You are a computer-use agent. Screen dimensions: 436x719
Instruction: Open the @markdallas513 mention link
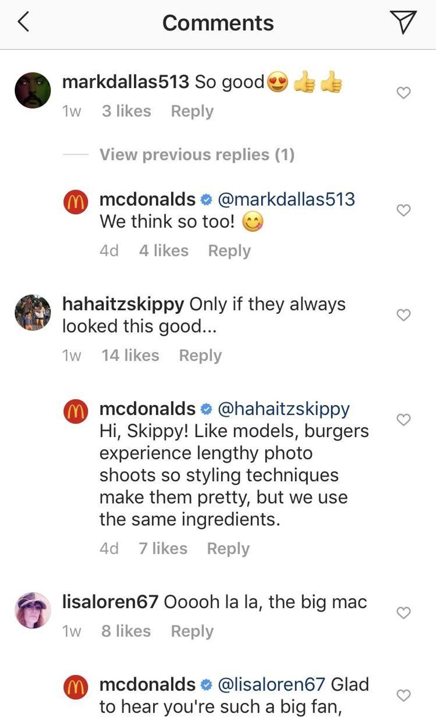point(286,199)
